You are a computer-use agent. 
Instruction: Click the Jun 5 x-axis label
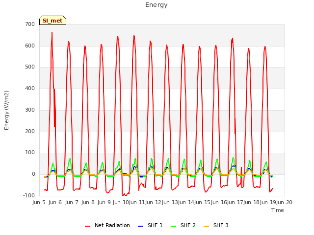coord(39,202)
